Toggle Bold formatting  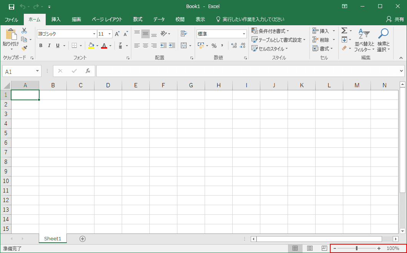41,46
